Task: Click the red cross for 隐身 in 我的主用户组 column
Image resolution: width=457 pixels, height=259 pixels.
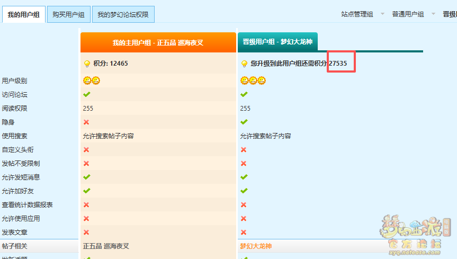Action: coord(86,122)
